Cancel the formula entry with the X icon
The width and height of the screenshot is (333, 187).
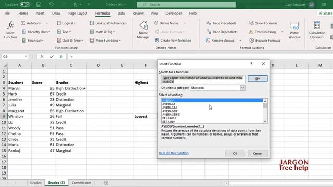click(x=42, y=57)
